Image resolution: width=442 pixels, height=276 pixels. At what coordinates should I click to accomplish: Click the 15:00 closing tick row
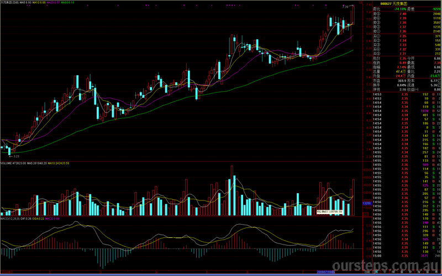tap(407, 256)
